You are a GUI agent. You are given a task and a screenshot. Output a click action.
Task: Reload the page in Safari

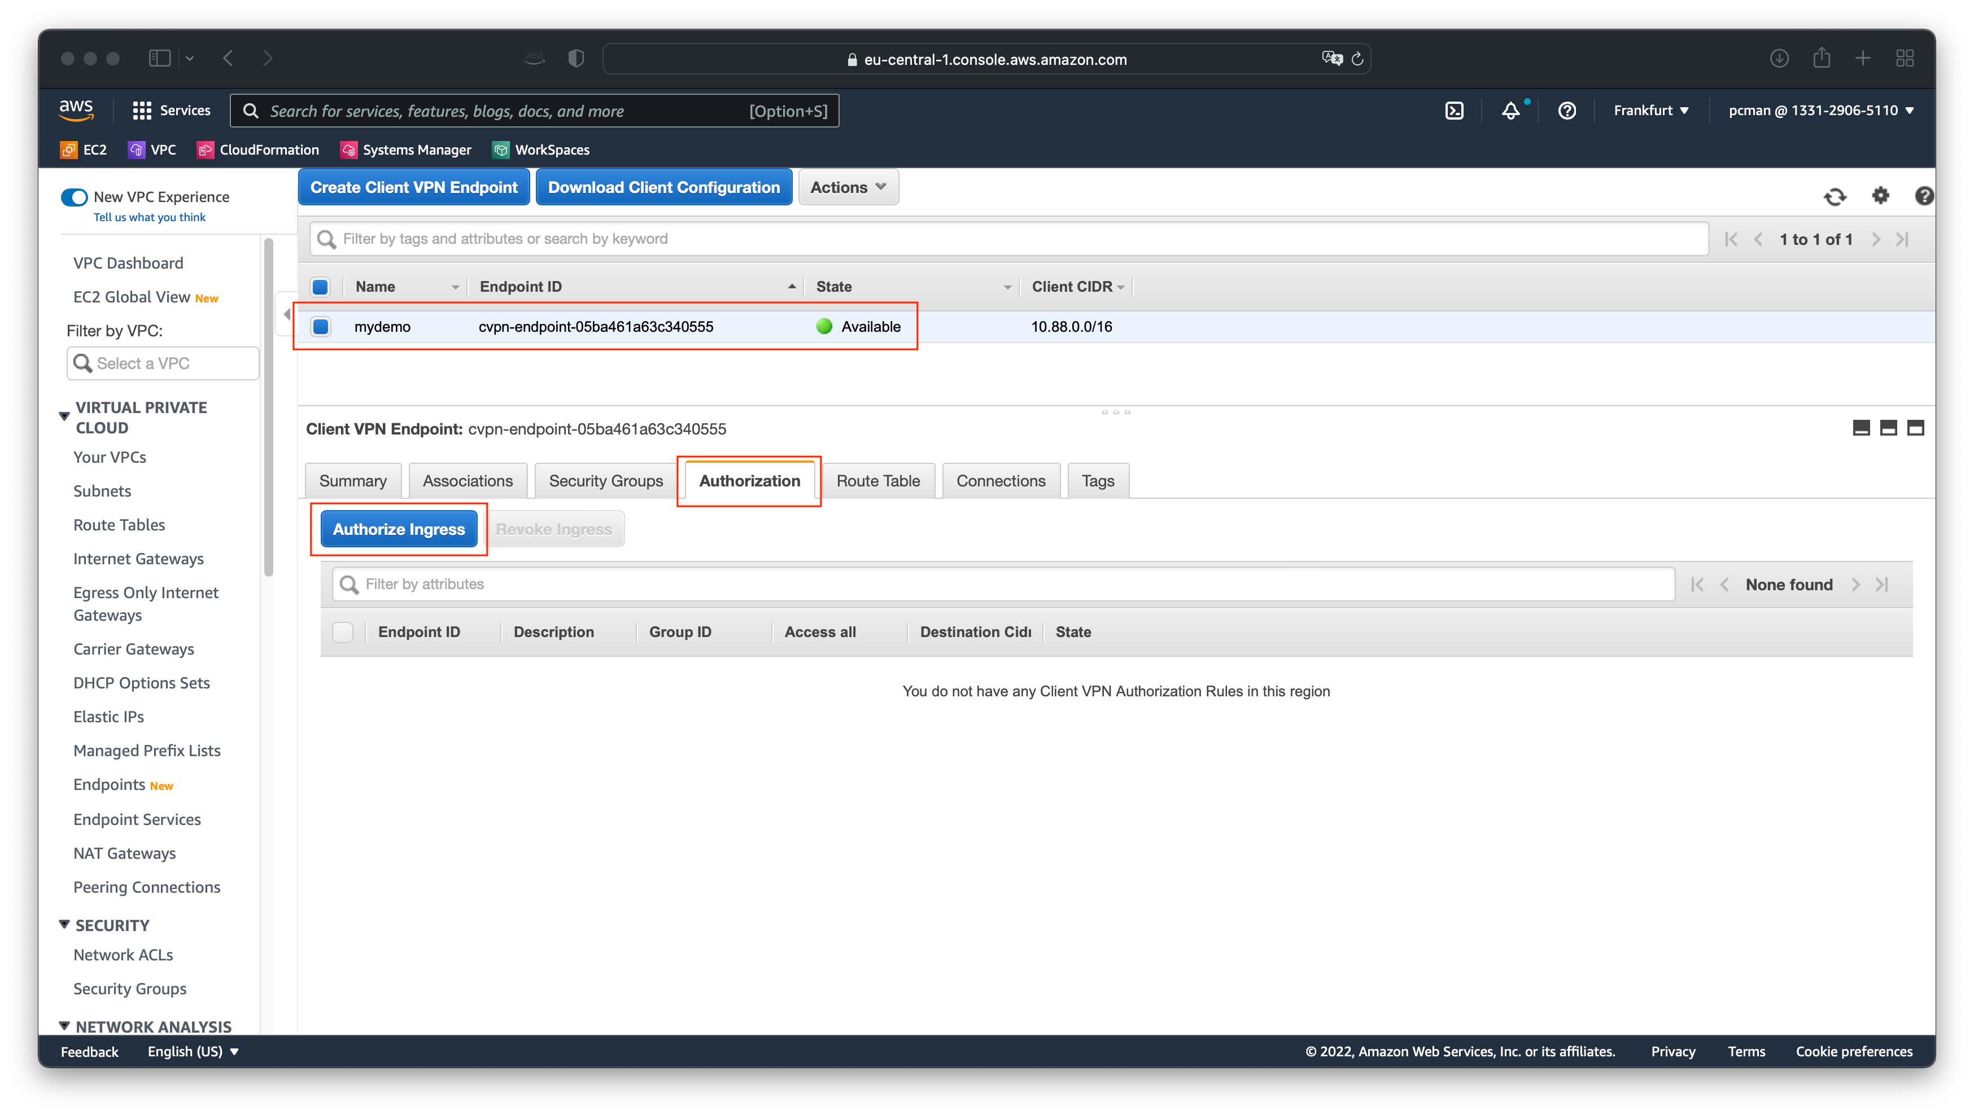tap(1357, 59)
